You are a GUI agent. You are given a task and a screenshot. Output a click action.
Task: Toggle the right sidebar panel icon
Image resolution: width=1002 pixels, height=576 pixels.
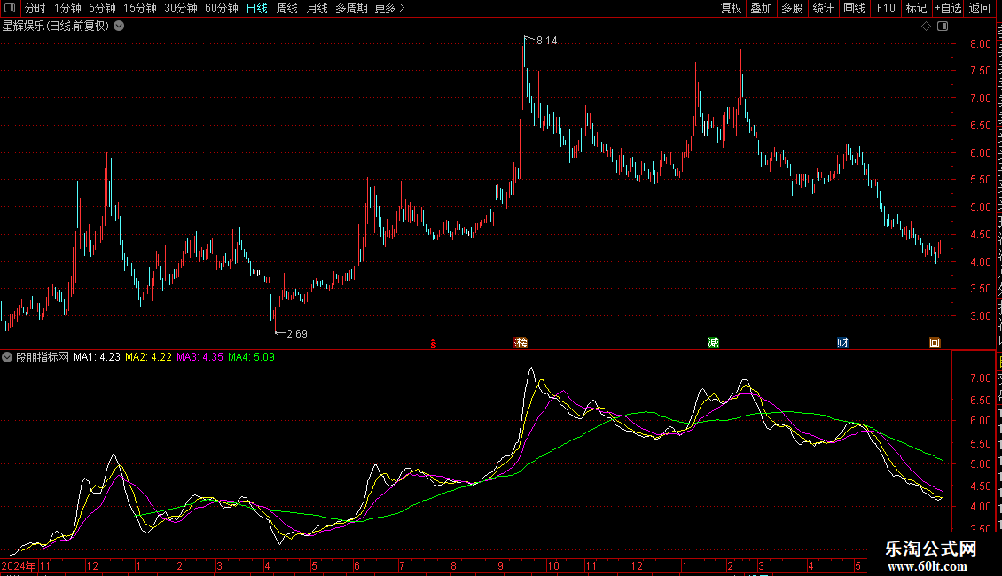943,27
